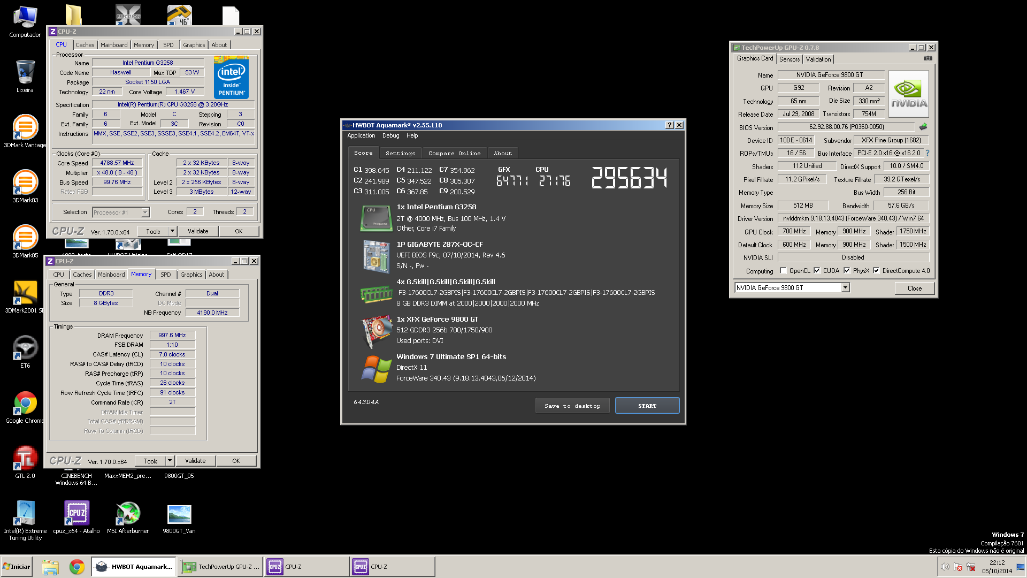This screenshot has height=578, width=1027.
Task: Click the CPU name field Intel Pentium G3258
Action: tap(148, 63)
